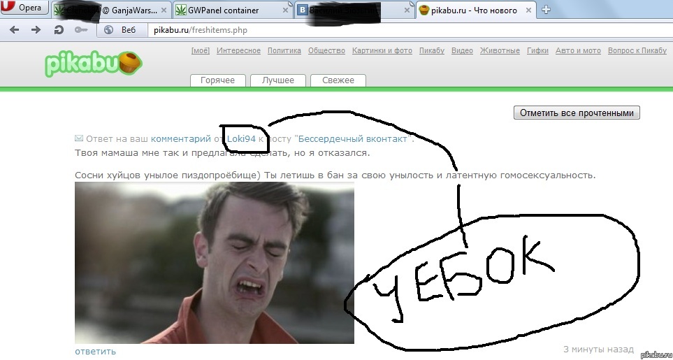Switch to the GanjaWars tab

point(110,10)
